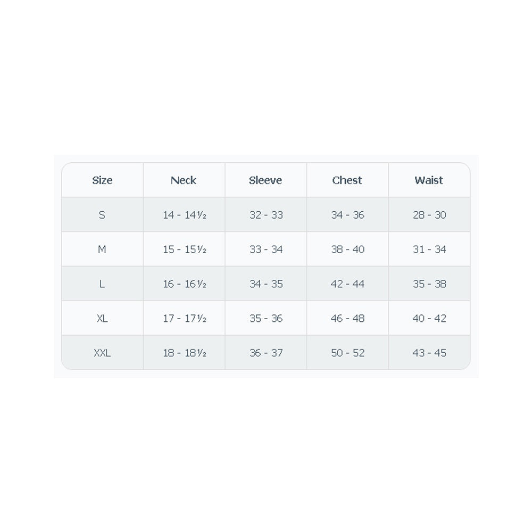
Task: Click the 33 - 34 sleeve cell
Action: pyautogui.click(x=266, y=250)
